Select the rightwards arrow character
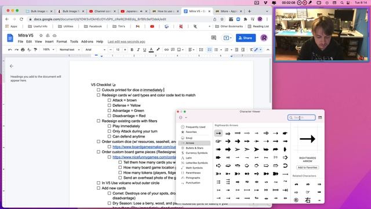 point(219,134)
